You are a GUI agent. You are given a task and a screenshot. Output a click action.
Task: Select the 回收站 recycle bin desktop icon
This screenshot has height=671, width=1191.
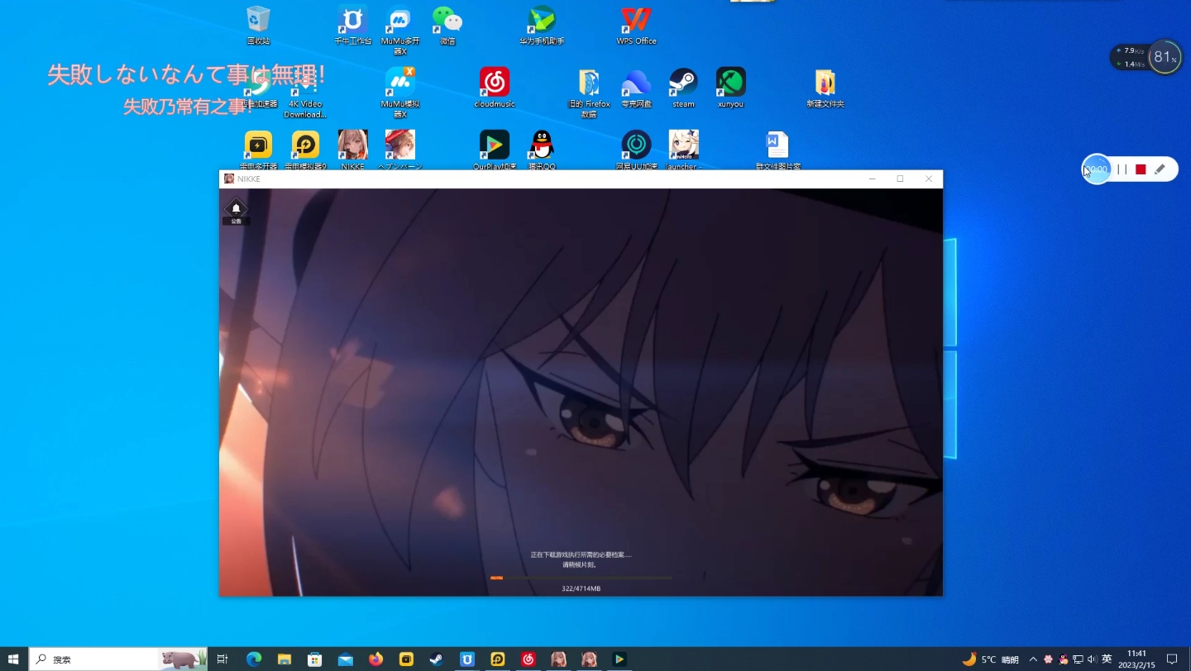[x=258, y=26]
